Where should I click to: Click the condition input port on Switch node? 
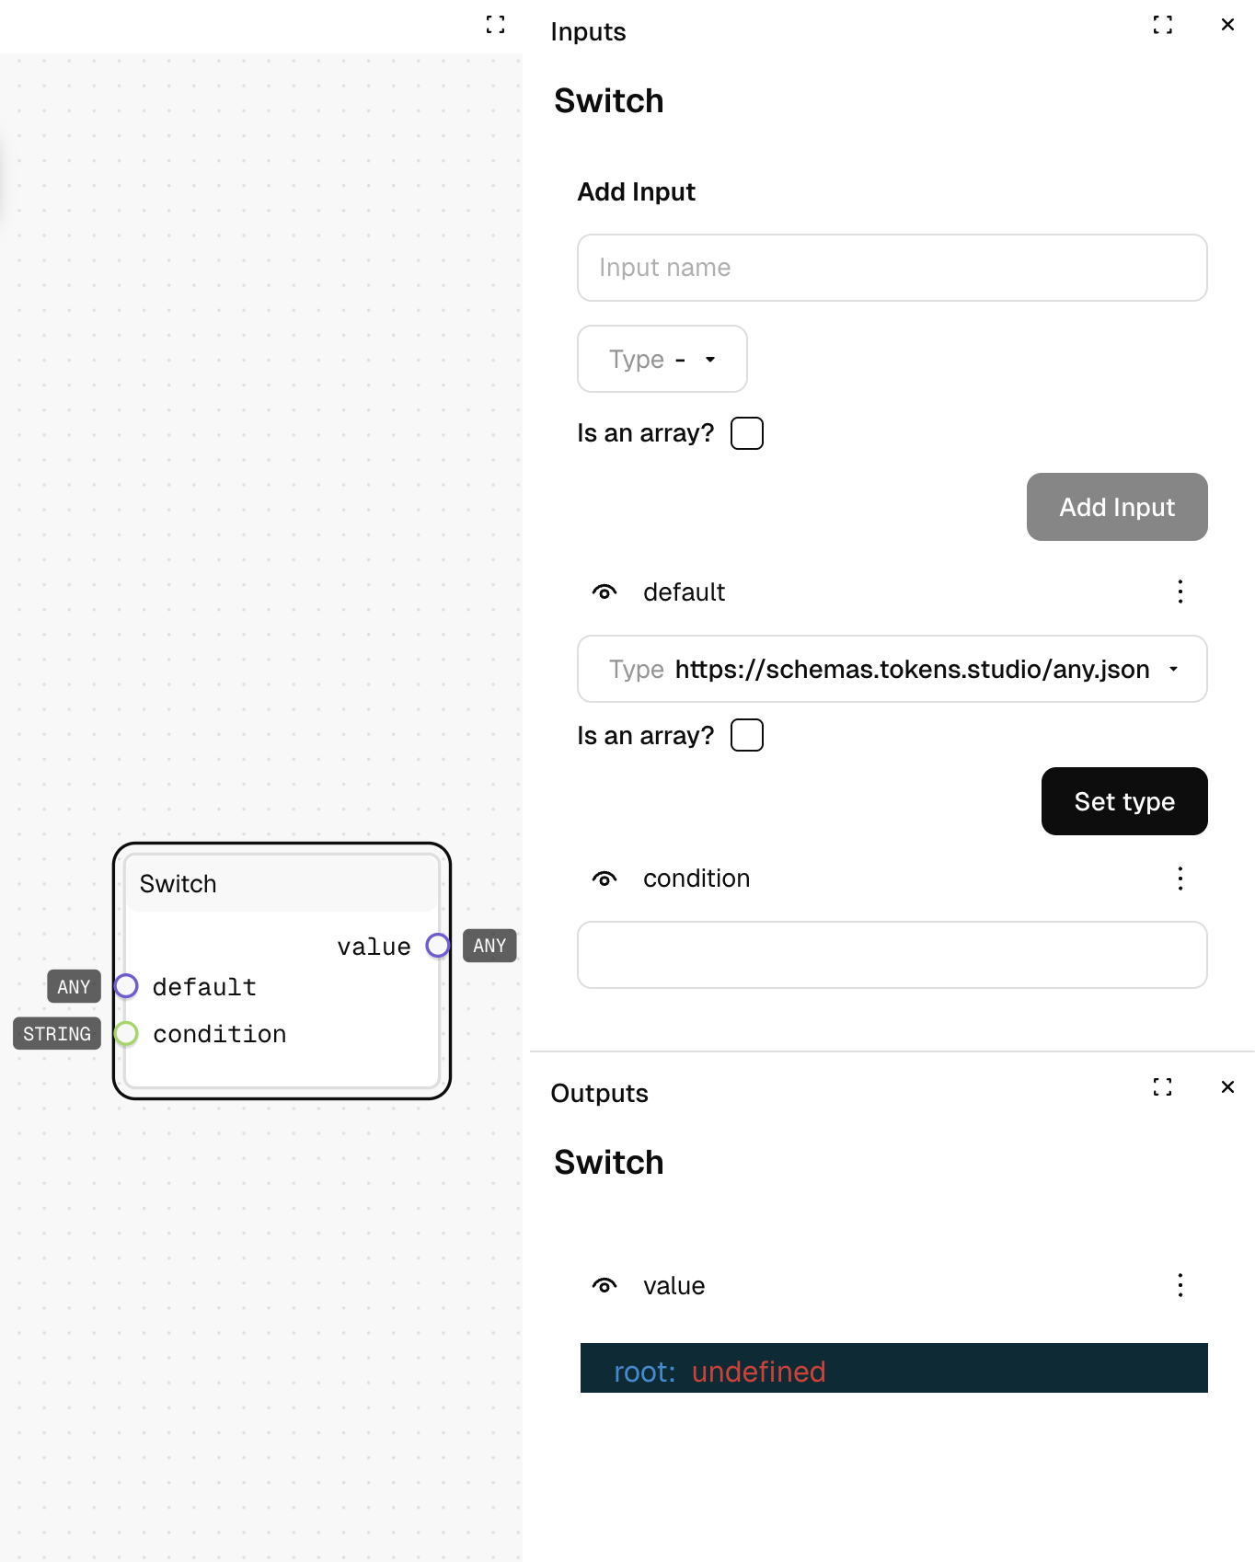pos(126,1034)
